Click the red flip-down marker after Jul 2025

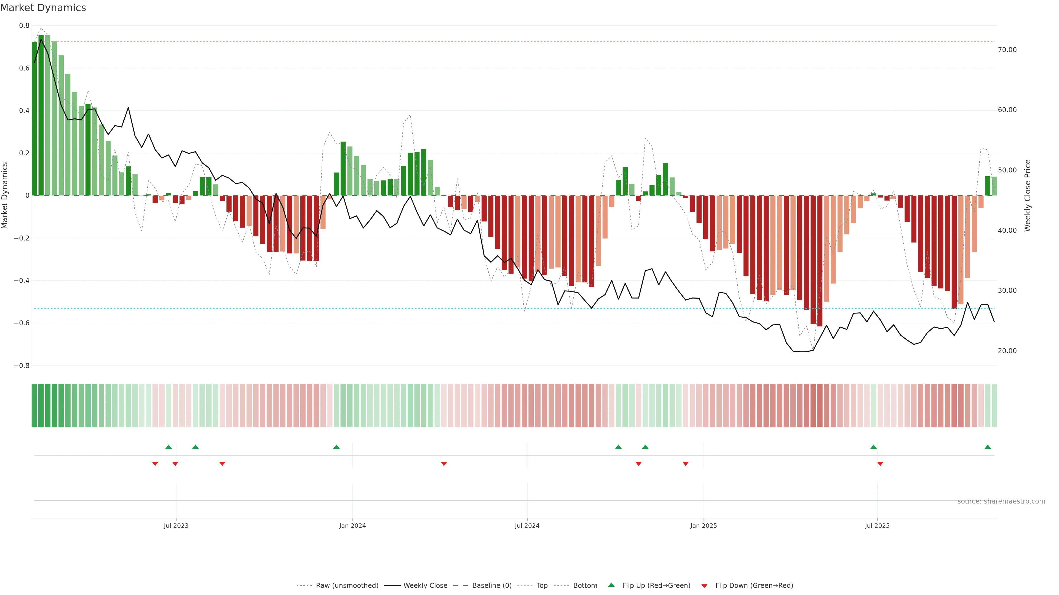[880, 464]
